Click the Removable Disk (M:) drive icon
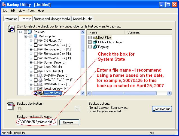 (40, 49)
